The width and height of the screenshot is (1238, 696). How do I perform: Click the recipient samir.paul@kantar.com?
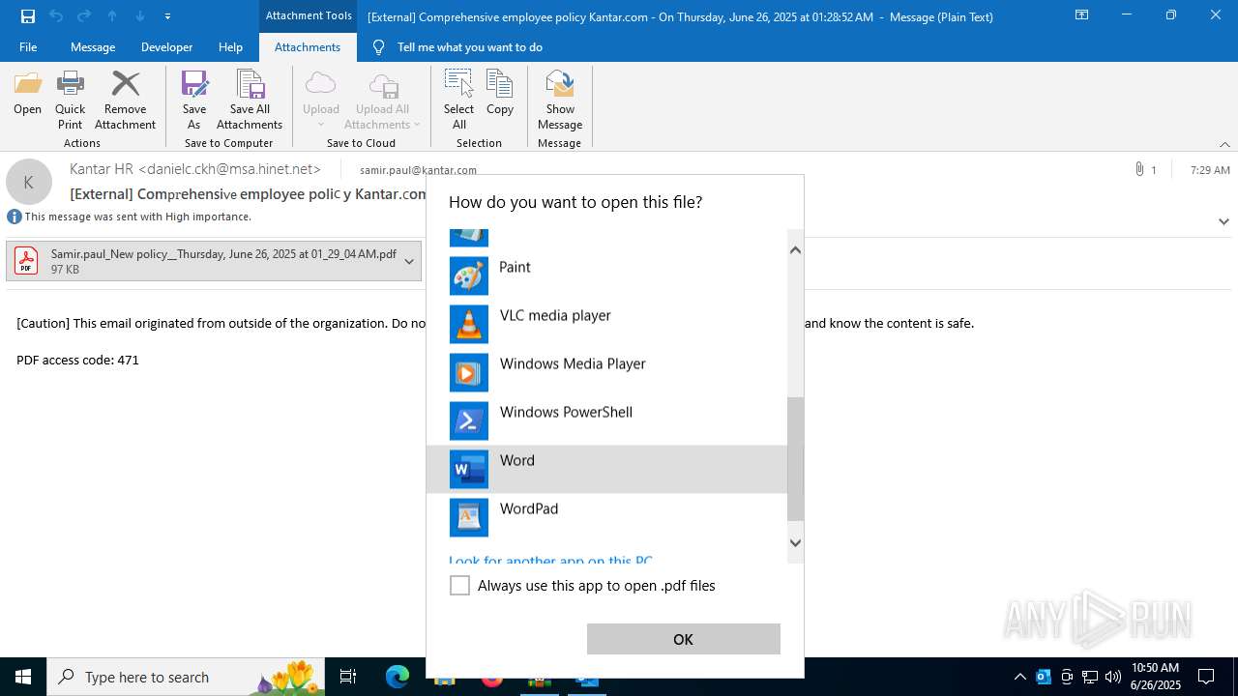[x=418, y=170]
